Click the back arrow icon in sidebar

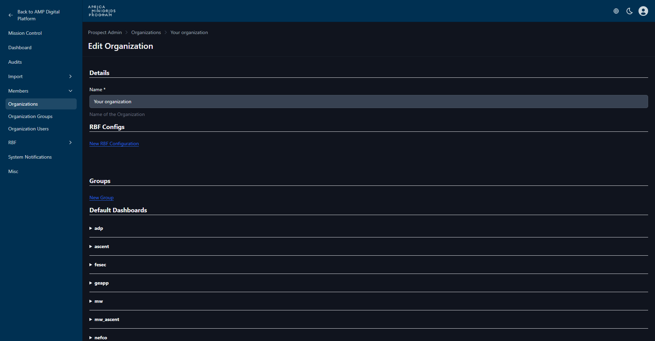pyautogui.click(x=11, y=15)
